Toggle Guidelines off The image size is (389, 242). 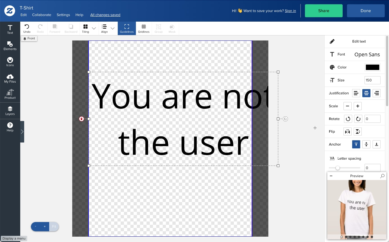[127, 28]
